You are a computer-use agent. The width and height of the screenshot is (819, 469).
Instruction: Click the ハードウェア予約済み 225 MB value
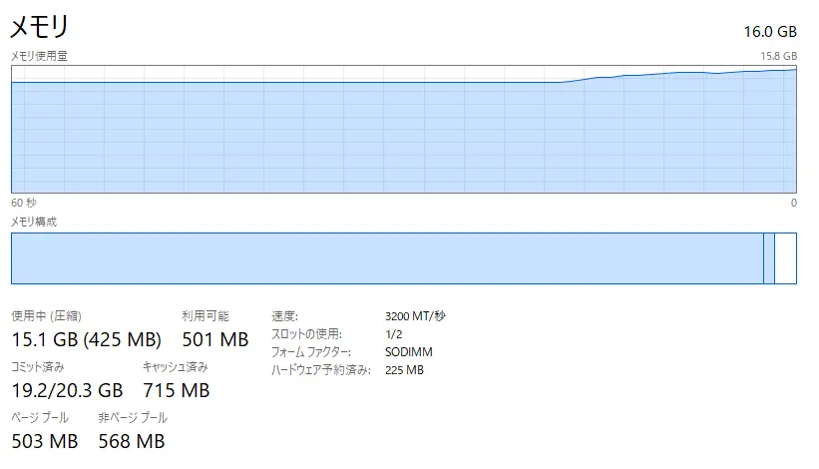404,370
